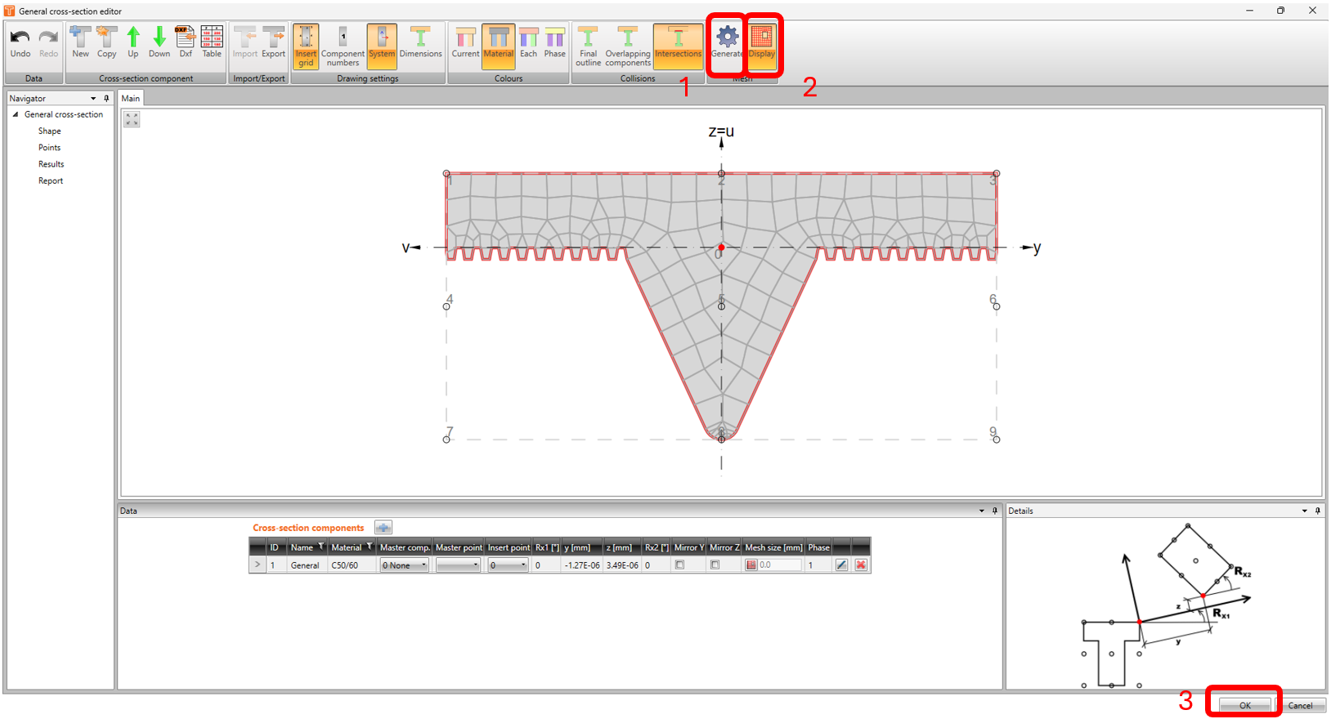Click the Dxf import icon

point(186,41)
